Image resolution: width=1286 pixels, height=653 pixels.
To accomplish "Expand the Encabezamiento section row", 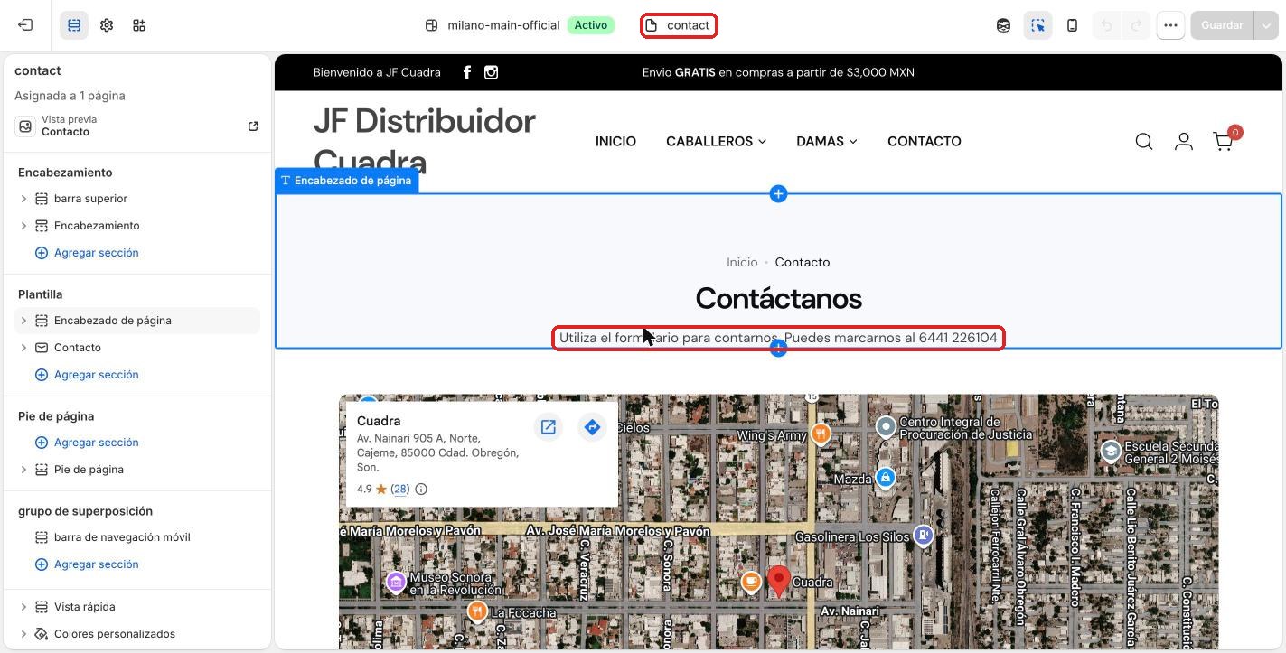I will [x=23, y=226].
